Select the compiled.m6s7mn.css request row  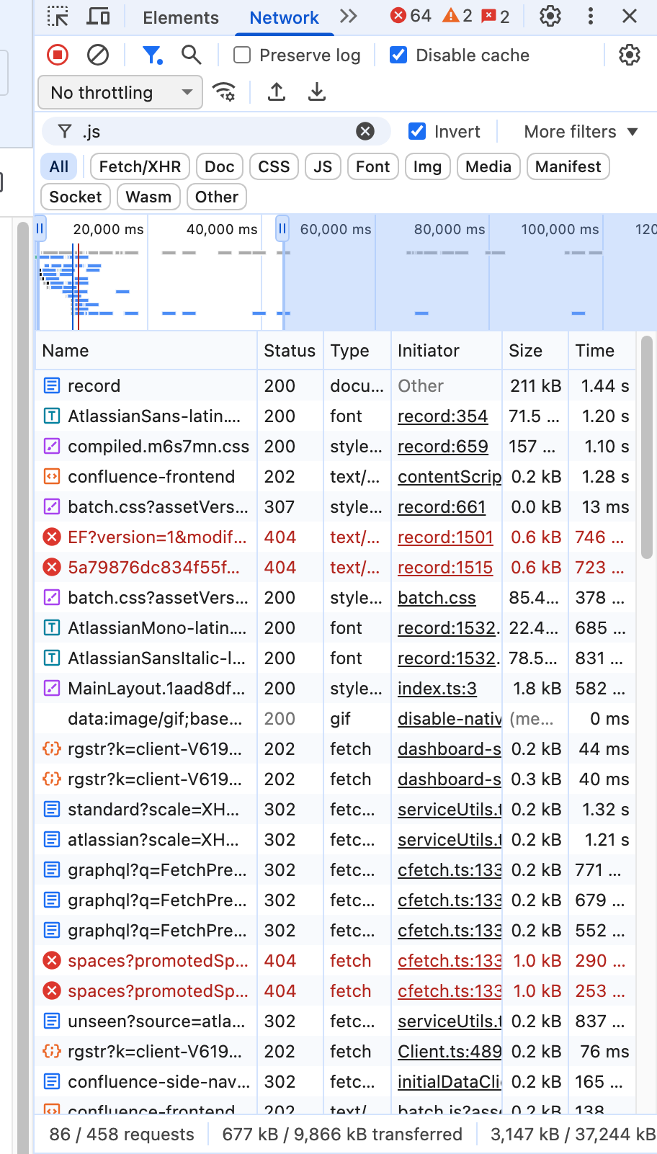click(335, 447)
